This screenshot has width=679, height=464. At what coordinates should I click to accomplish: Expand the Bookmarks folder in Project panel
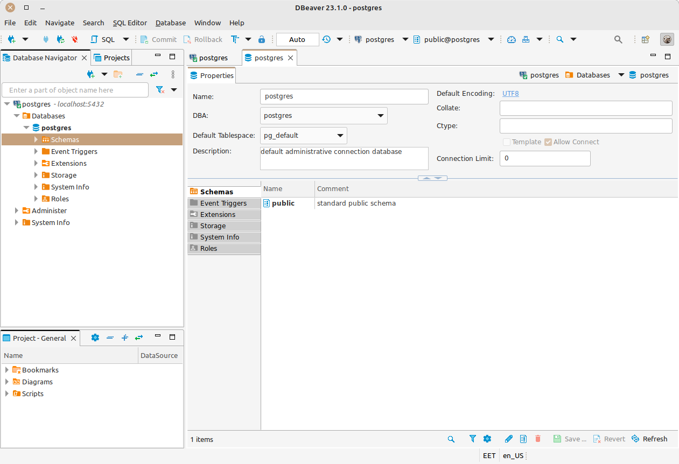click(7, 370)
